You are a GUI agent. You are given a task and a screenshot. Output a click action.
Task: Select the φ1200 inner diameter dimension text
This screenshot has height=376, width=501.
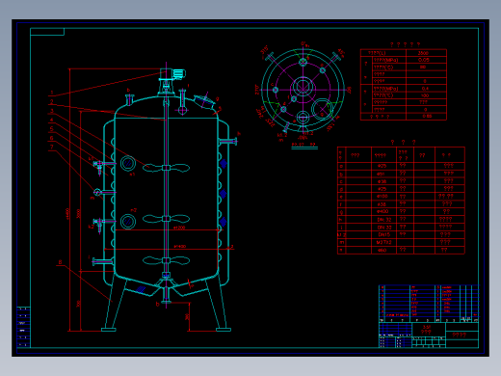point(179,228)
